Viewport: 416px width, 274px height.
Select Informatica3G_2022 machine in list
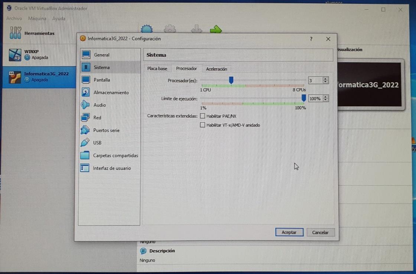[39, 77]
